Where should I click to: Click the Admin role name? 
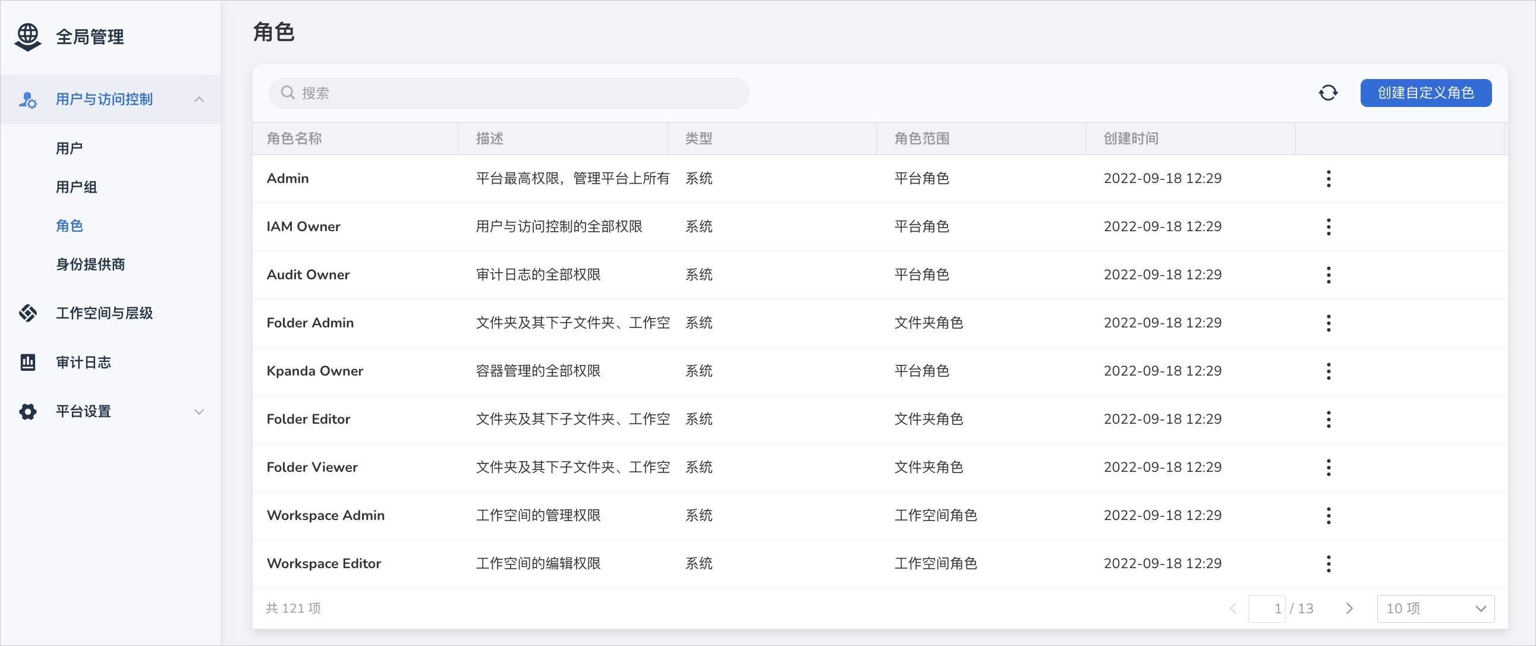point(287,179)
